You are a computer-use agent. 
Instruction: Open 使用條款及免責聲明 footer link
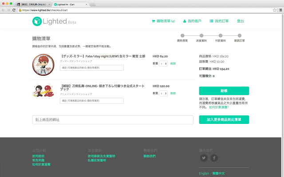point(102,156)
